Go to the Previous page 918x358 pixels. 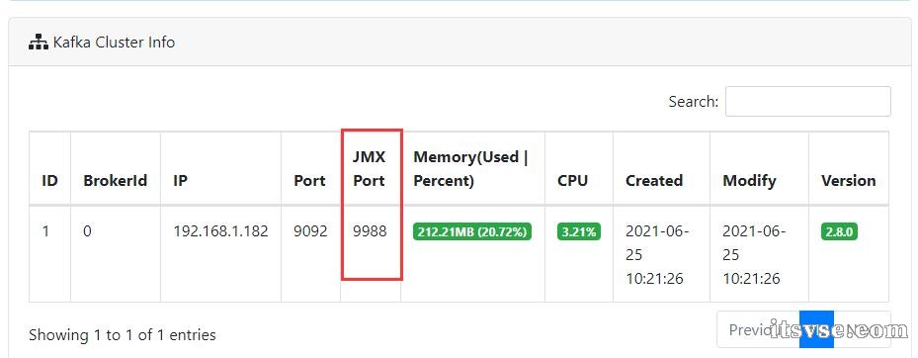(x=758, y=329)
